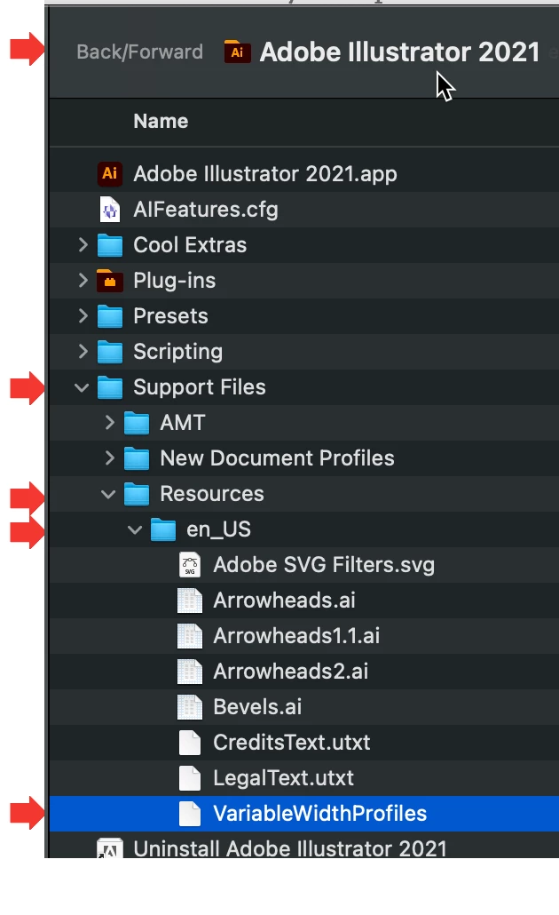The image size is (559, 915).
Task: Select the AMT folder name
Action: click(183, 423)
